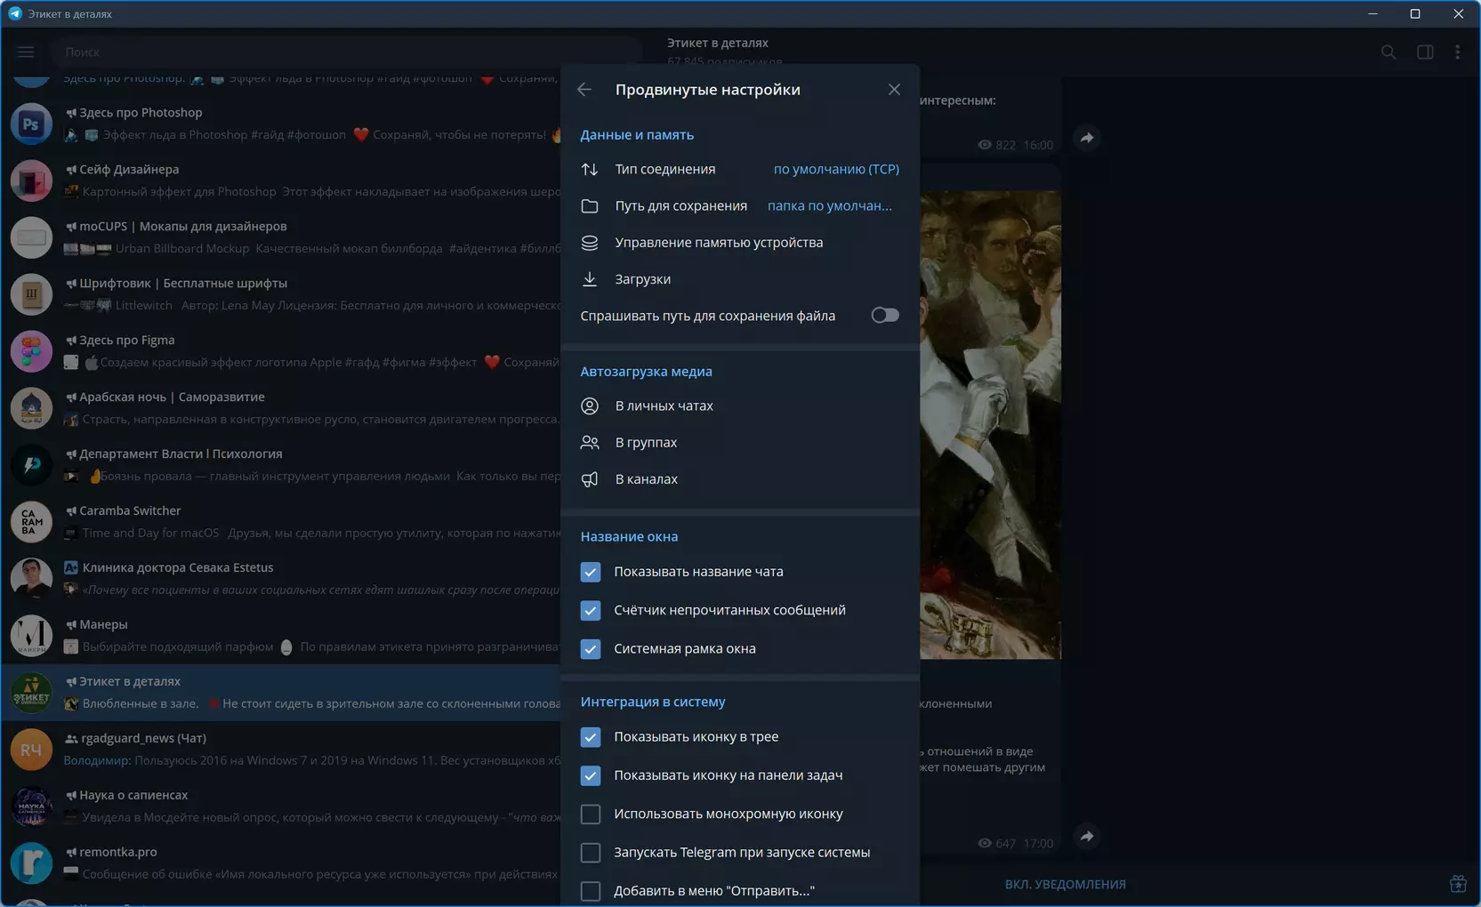
Task: Enable Использовать монохромную иконку checkbox
Action: click(x=591, y=814)
